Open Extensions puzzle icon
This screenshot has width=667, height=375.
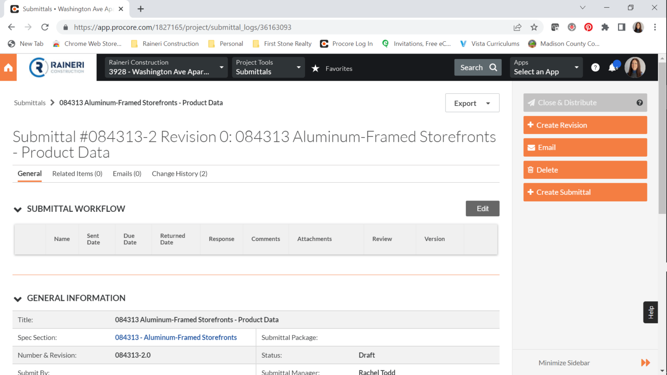[x=605, y=27]
